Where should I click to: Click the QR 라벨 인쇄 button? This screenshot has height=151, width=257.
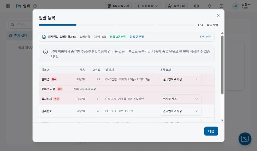118,6
